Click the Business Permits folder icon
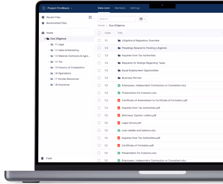The image size is (223, 184). pos(119,78)
